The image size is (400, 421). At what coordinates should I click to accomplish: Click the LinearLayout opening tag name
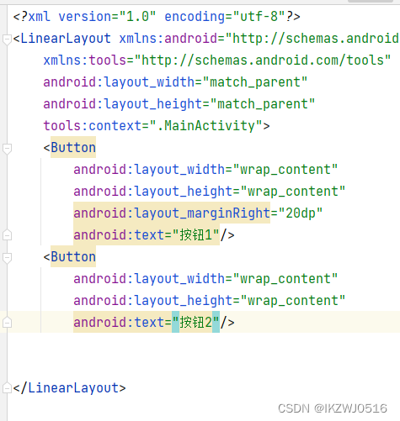pos(66,39)
